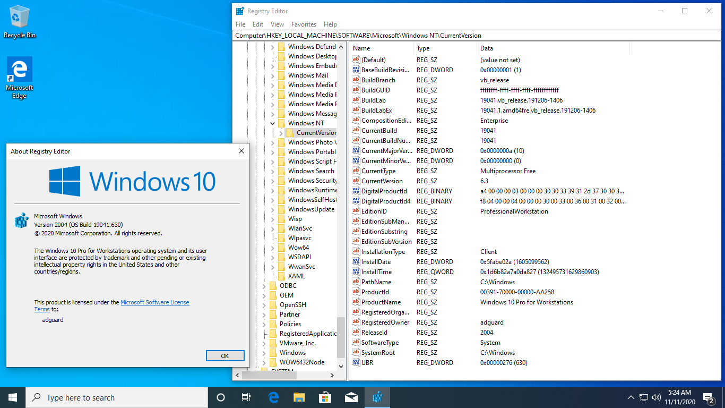This screenshot has height=408, width=725.
Task: Open the Action Center notifications icon
Action: click(x=708, y=397)
